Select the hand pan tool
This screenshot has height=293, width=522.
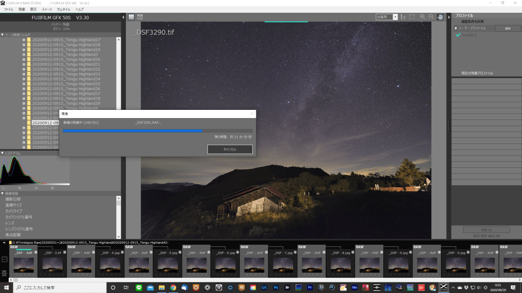[x=440, y=17]
